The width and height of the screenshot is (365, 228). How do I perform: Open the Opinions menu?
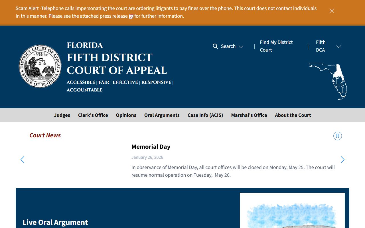126,115
